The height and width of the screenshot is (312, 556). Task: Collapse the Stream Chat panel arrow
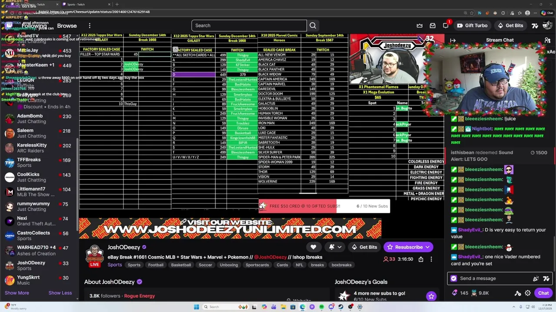coord(453,40)
